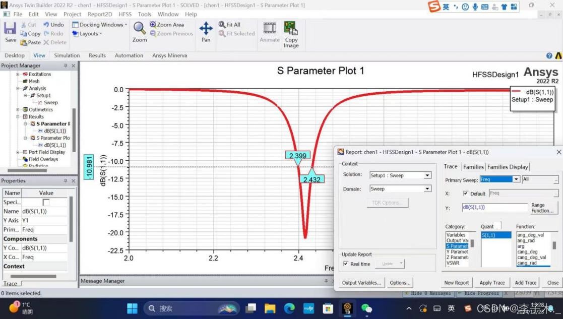Pin the Properties panel
The width and height of the screenshot is (563, 319).
66,181
